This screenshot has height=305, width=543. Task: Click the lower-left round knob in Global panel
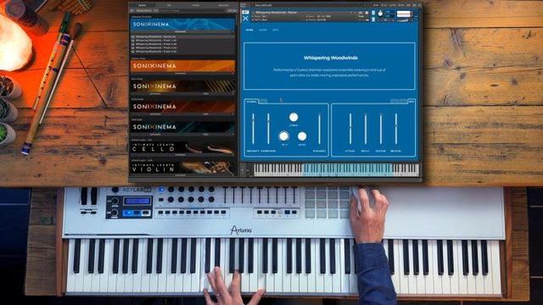tap(283, 136)
